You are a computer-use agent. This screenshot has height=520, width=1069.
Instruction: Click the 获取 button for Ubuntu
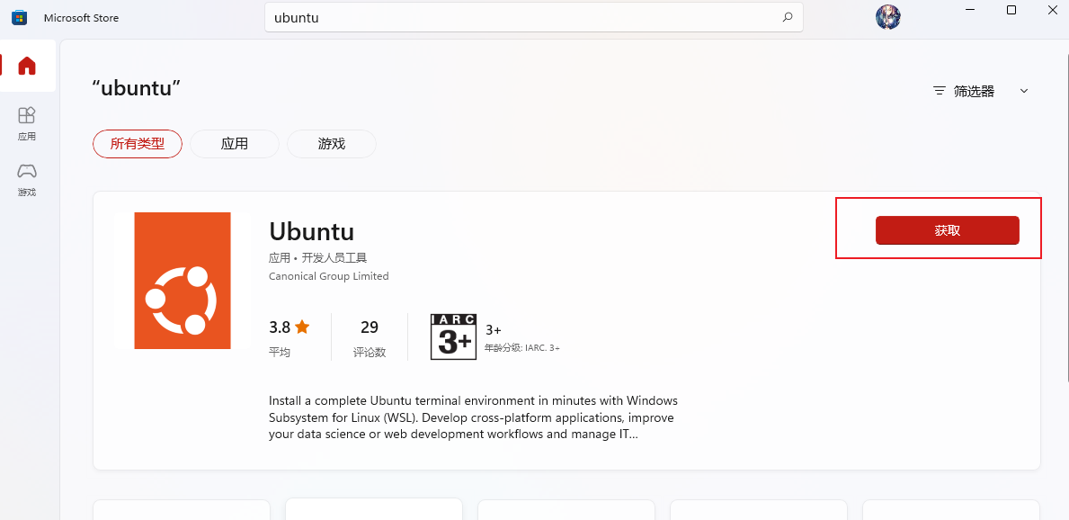[x=947, y=230]
